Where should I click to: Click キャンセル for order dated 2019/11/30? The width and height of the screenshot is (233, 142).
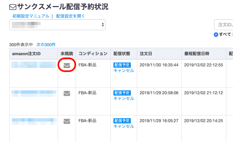(124, 71)
